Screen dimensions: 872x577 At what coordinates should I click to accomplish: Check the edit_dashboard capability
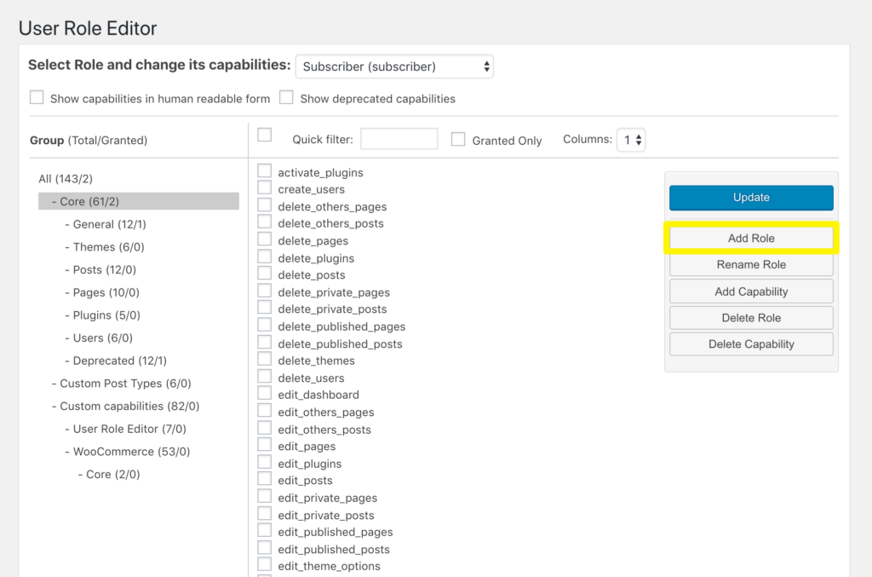264,394
